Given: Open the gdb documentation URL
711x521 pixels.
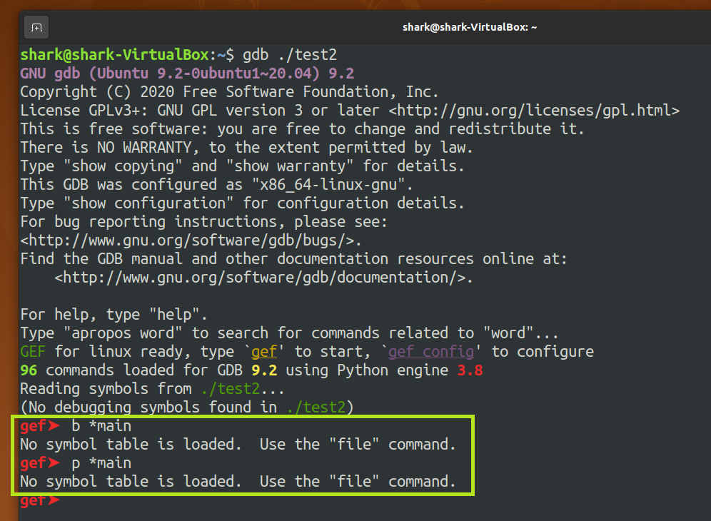Looking at the screenshot, I should pyautogui.click(x=261, y=278).
